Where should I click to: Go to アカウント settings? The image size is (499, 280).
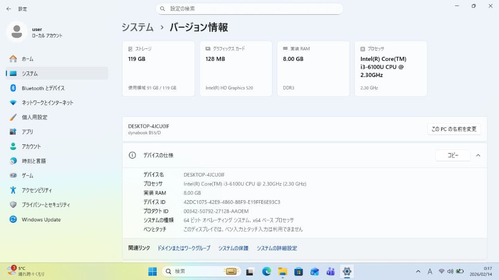pyautogui.click(x=31, y=147)
